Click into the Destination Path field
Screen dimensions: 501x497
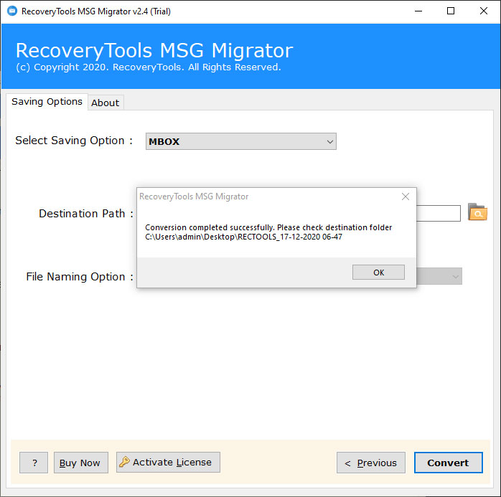pos(439,213)
